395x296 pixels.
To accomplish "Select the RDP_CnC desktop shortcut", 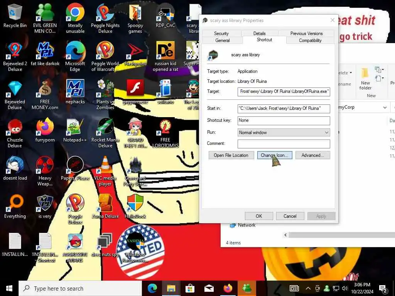I will coord(165,16).
